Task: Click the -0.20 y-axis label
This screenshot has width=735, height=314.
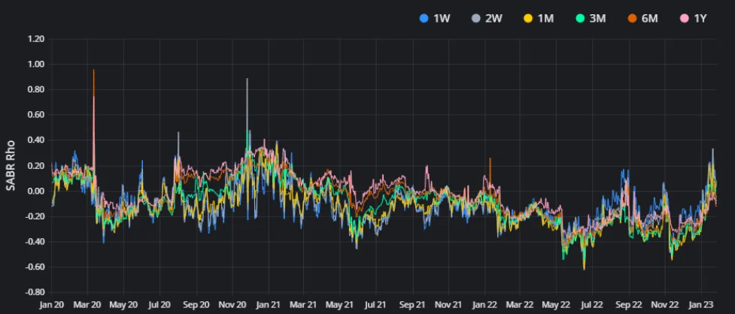Action: pyautogui.click(x=35, y=216)
